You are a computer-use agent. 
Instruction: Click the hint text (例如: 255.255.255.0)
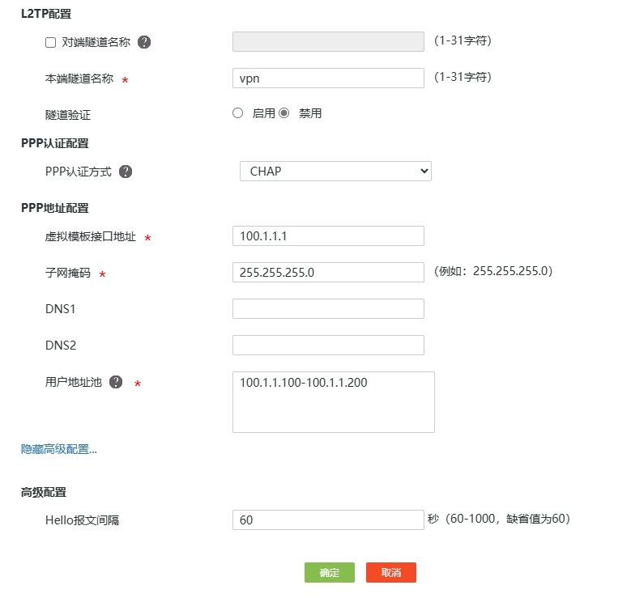(x=493, y=271)
